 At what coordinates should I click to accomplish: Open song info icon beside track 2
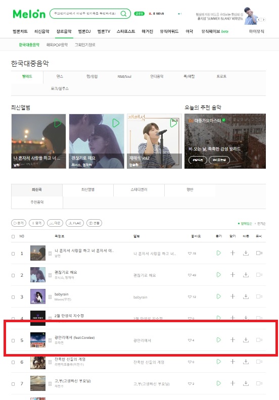point(50,275)
